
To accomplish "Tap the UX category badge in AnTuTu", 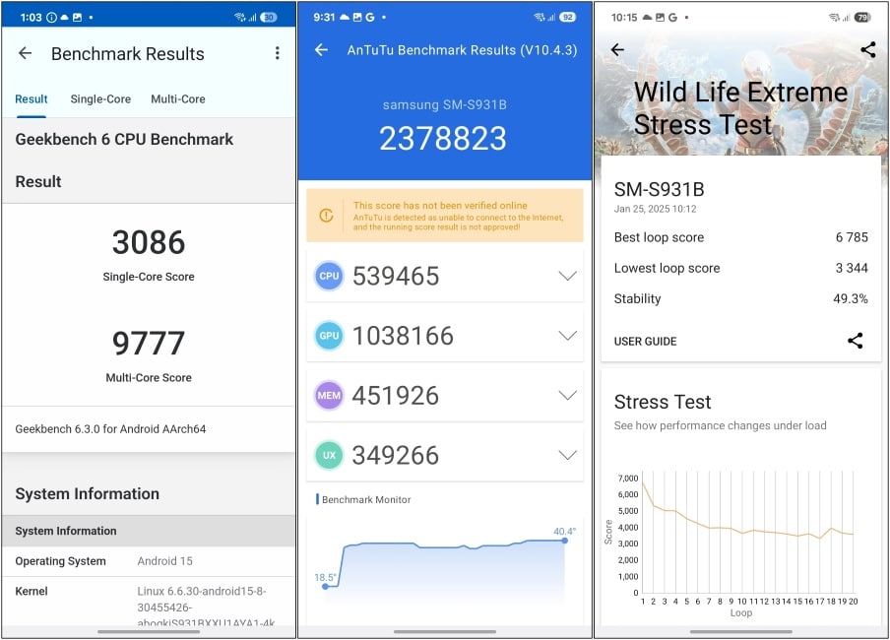I will 329,455.
